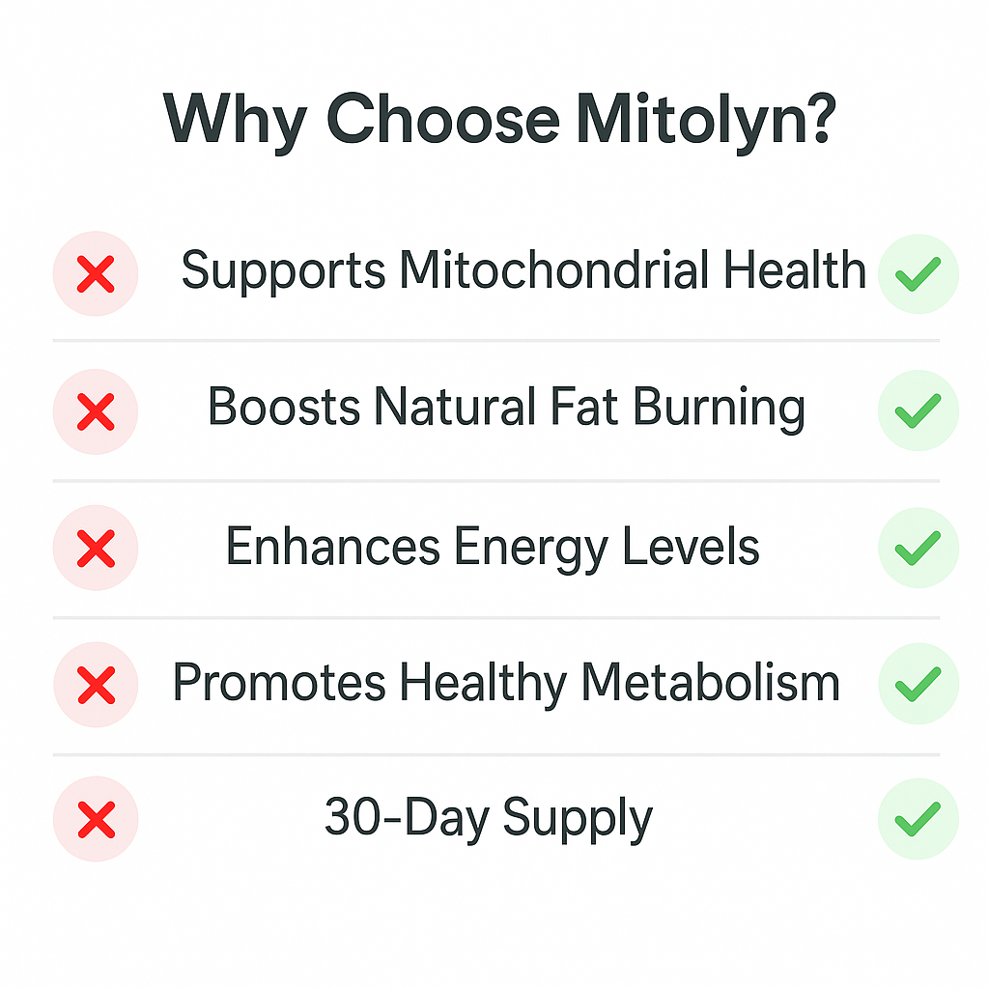Click the Why Choose Mitolyn? heading
The image size is (989, 989).
click(499, 121)
